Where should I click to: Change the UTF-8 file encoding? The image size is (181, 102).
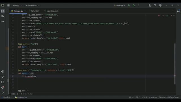(x=145, y=97)
